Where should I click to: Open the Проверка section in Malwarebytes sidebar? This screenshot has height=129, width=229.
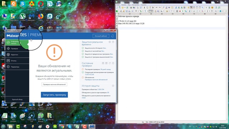point(17,49)
